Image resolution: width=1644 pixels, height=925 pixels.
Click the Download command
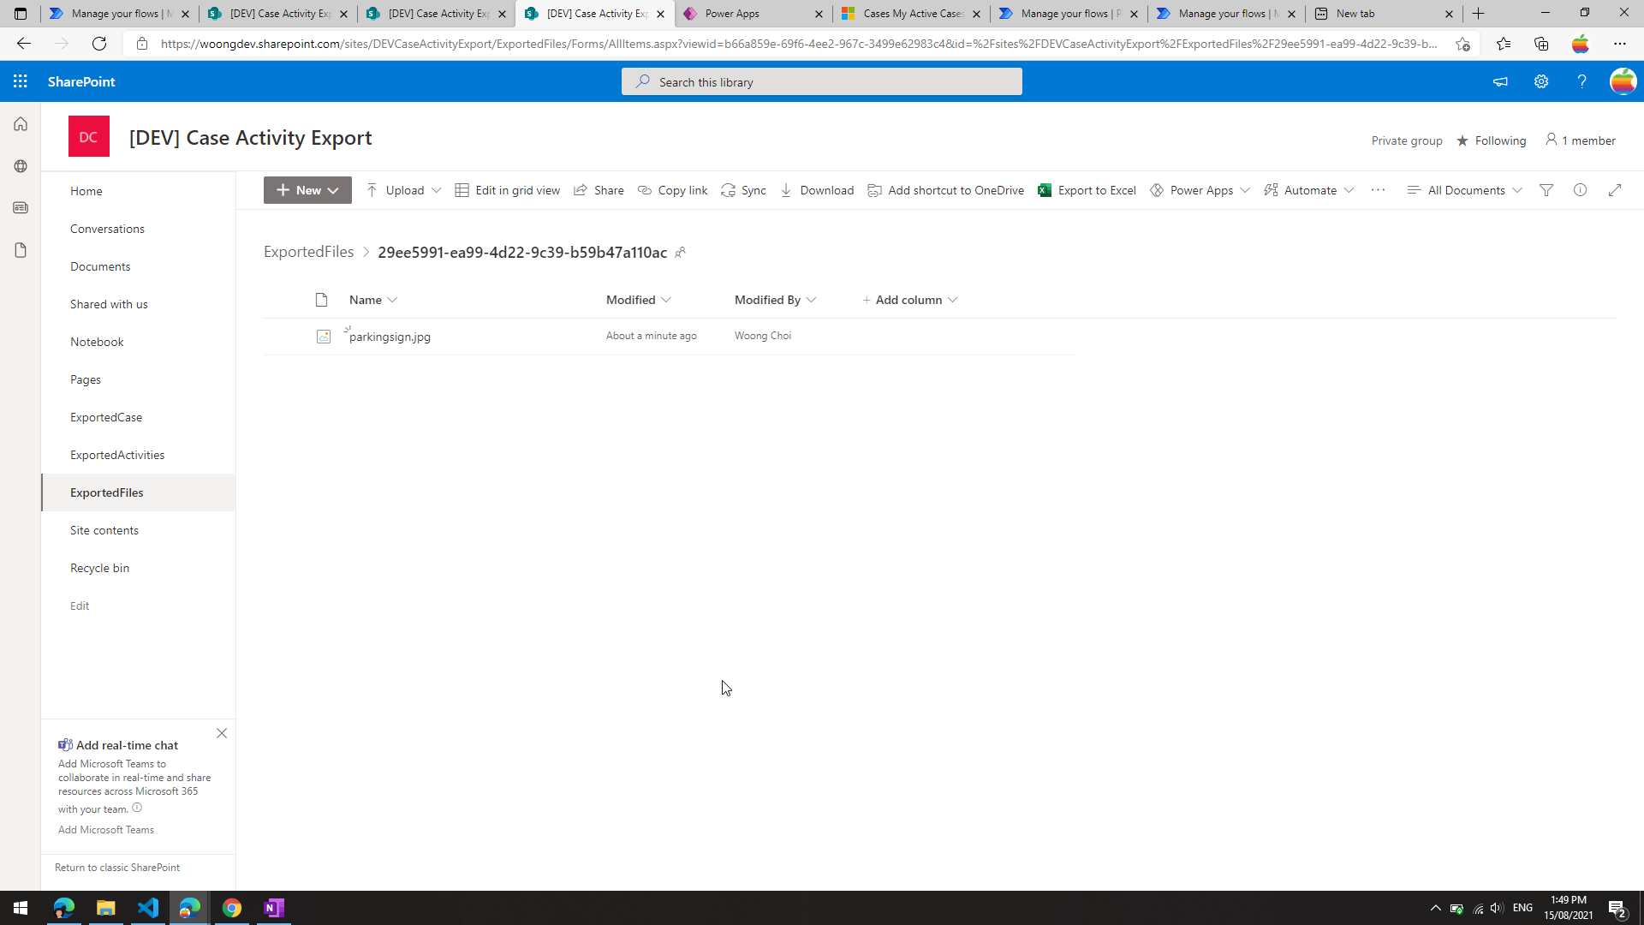pos(817,190)
